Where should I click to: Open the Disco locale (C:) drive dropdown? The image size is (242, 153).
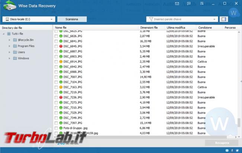(29, 19)
